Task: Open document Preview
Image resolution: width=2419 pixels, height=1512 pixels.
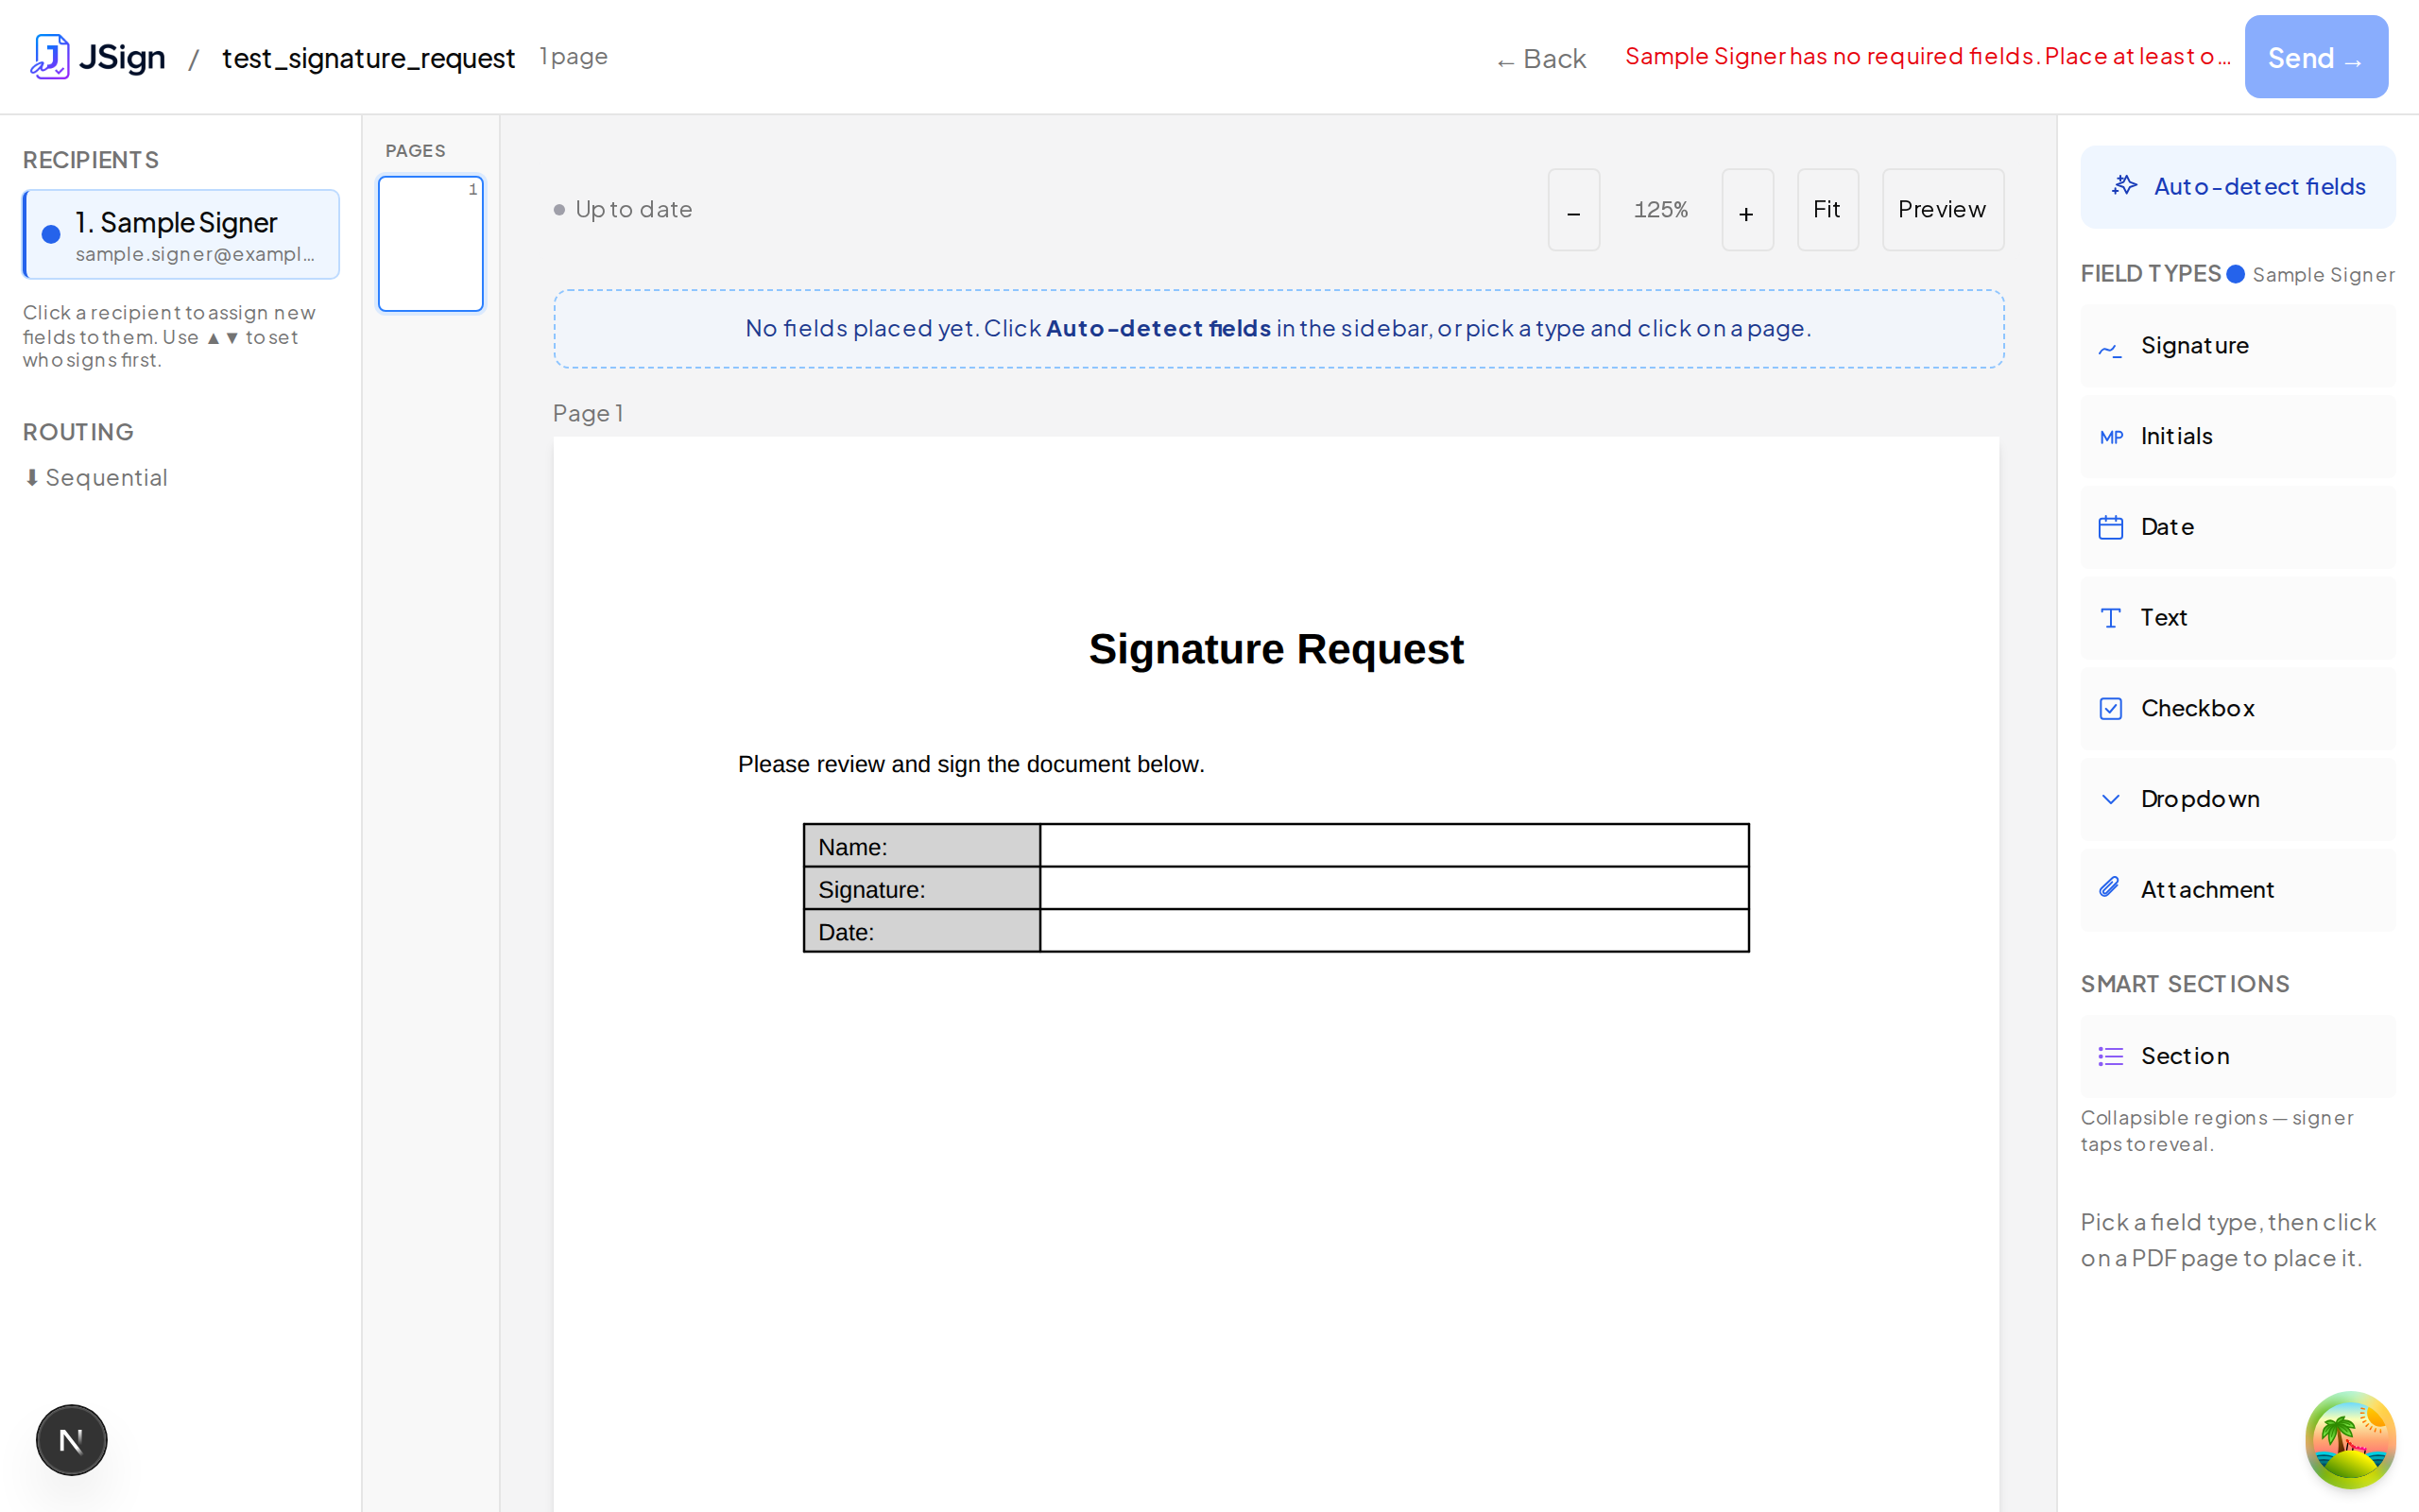Action: click(x=1942, y=210)
